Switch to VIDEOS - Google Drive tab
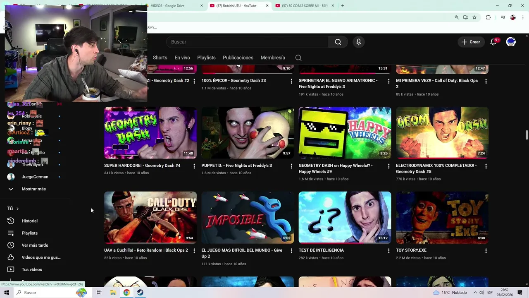 coord(174,6)
